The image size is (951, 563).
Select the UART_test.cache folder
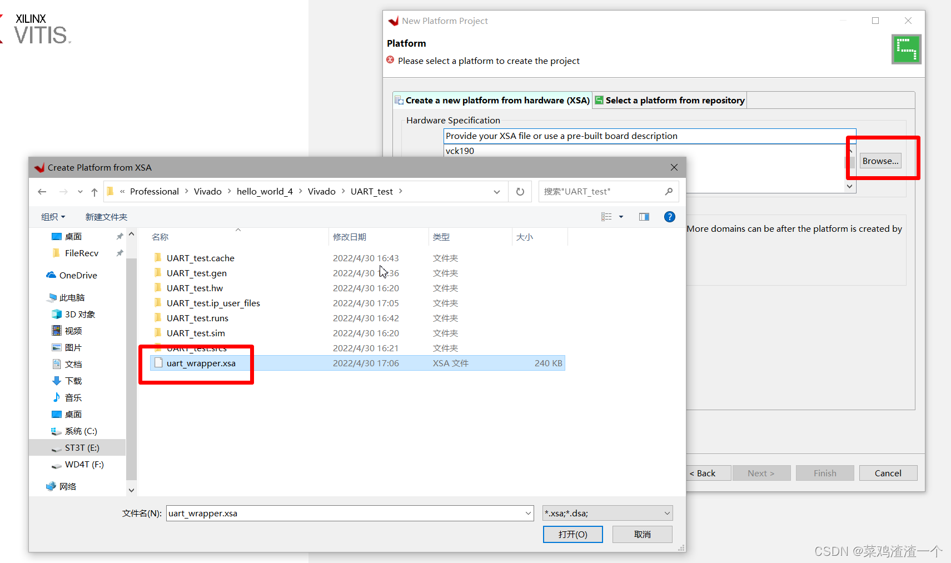[357, 258]
